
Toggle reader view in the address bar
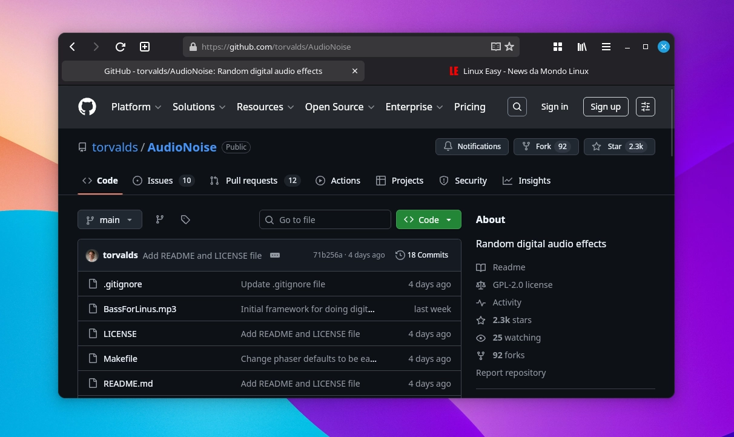pyautogui.click(x=495, y=46)
